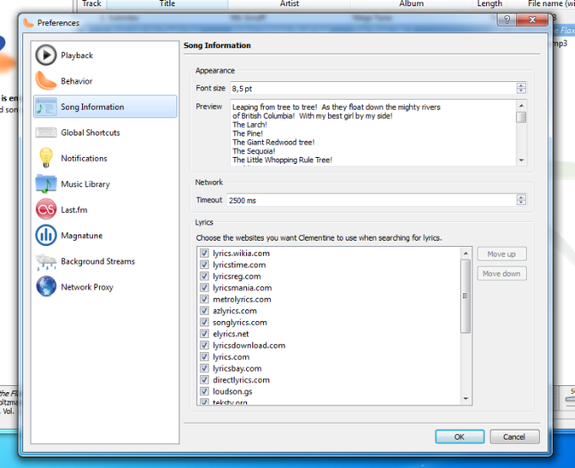Confirm preferences with OK button

click(x=459, y=437)
